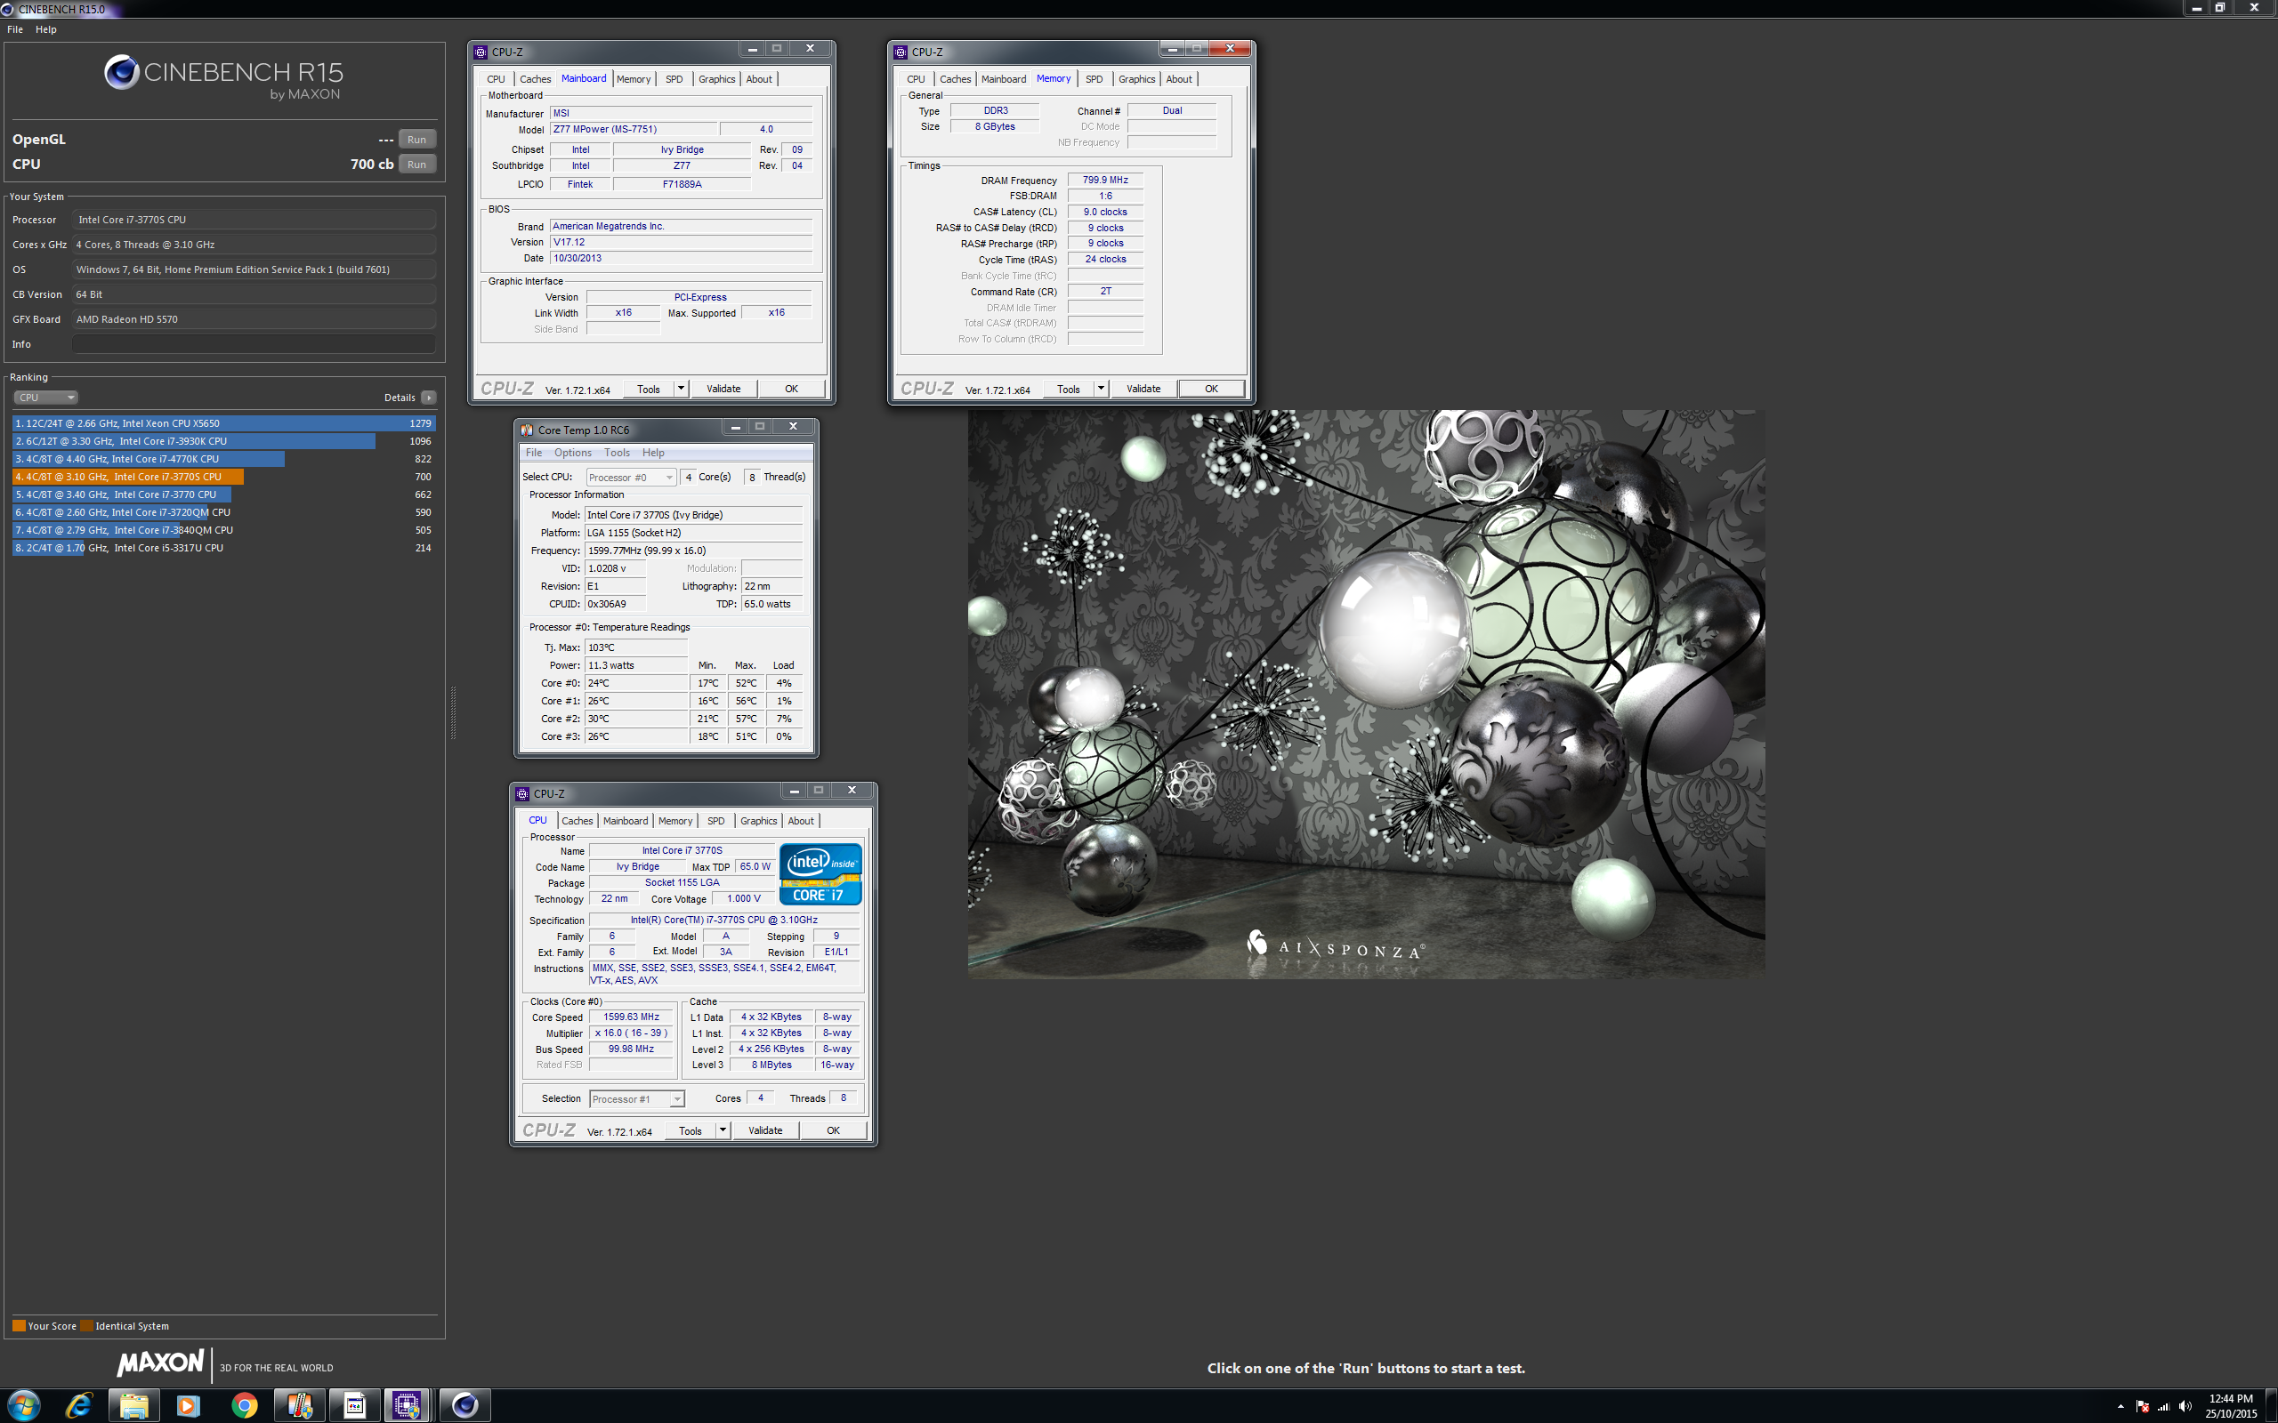
Task: Open the Windows Start menu orb
Action: (x=22, y=1405)
